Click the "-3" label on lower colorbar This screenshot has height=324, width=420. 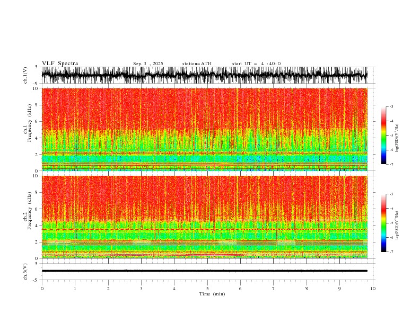pyautogui.click(x=391, y=194)
